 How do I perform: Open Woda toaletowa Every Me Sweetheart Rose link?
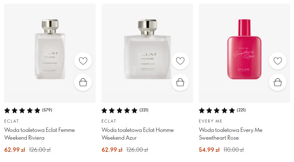click(230, 134)
